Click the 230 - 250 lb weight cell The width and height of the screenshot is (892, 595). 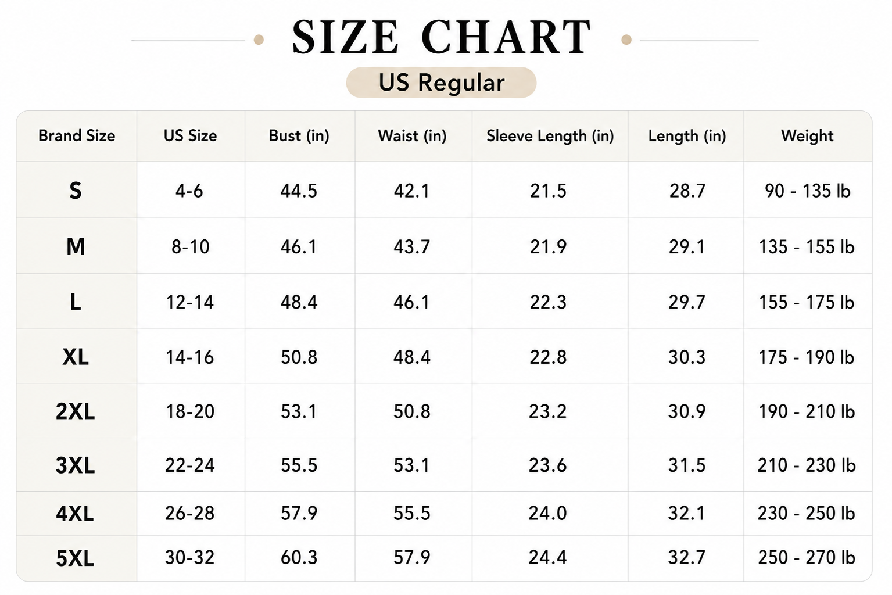click(x=807, y=513)
